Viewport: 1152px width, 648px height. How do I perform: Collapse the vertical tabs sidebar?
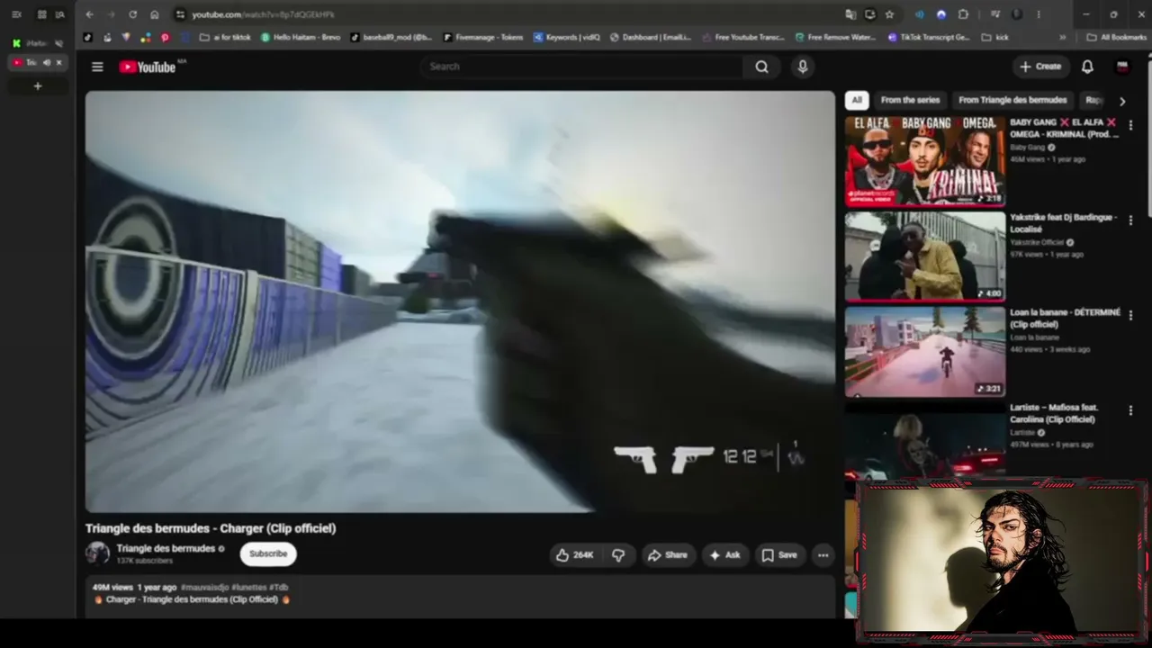[x=16, y=14]
